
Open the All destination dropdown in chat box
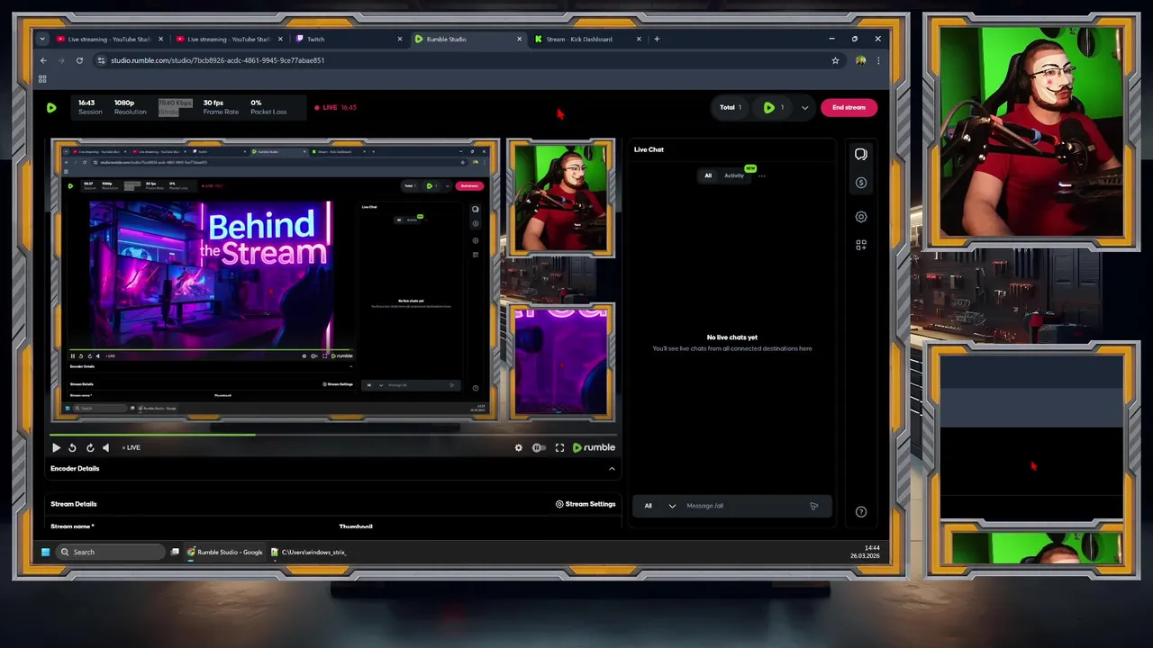660,506
